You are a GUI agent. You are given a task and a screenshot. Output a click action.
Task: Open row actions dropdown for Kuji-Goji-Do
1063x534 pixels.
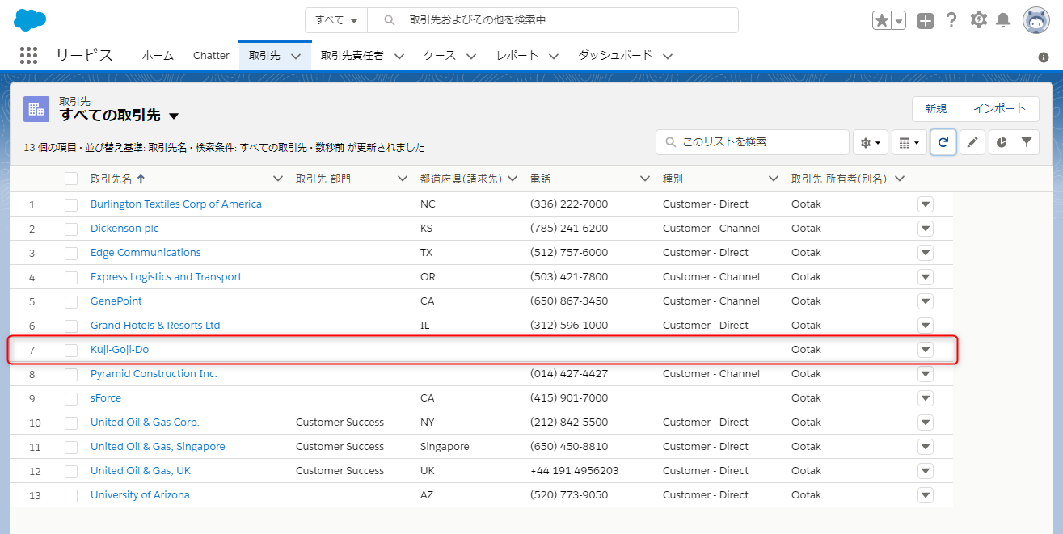(926, 350)
